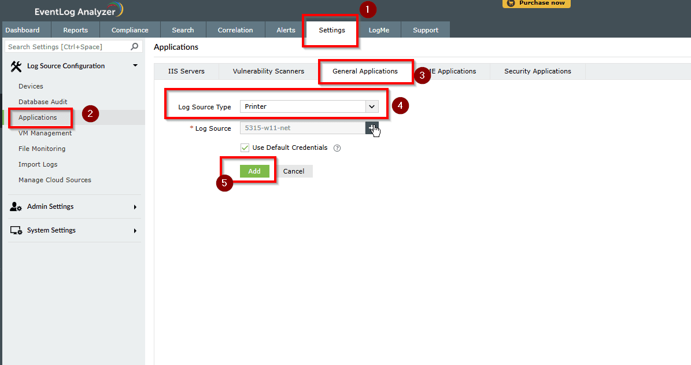Expand the System Settings section
The height and width of the screenshot is (365, 691).
pyautogui.click(x=135, y=231)
